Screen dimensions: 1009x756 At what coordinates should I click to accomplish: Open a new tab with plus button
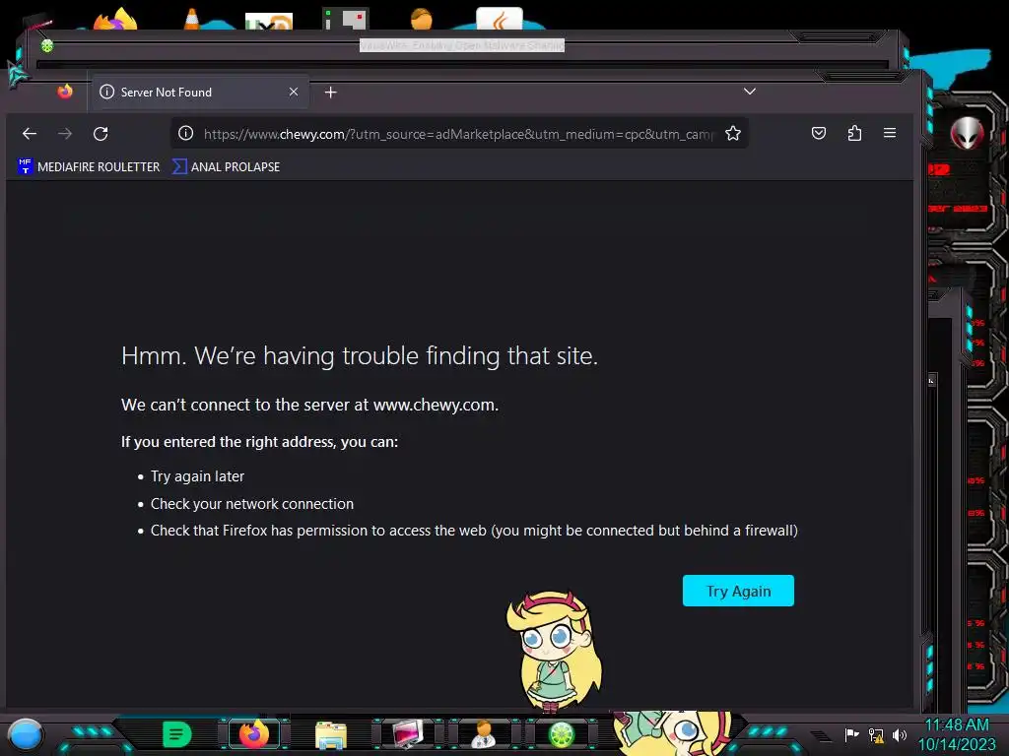(x=331, y=93)
